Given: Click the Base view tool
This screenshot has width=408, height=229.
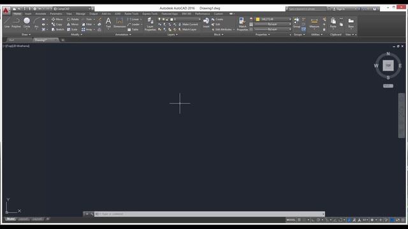Looking at the screenshot, I should (x=351, y=23).
